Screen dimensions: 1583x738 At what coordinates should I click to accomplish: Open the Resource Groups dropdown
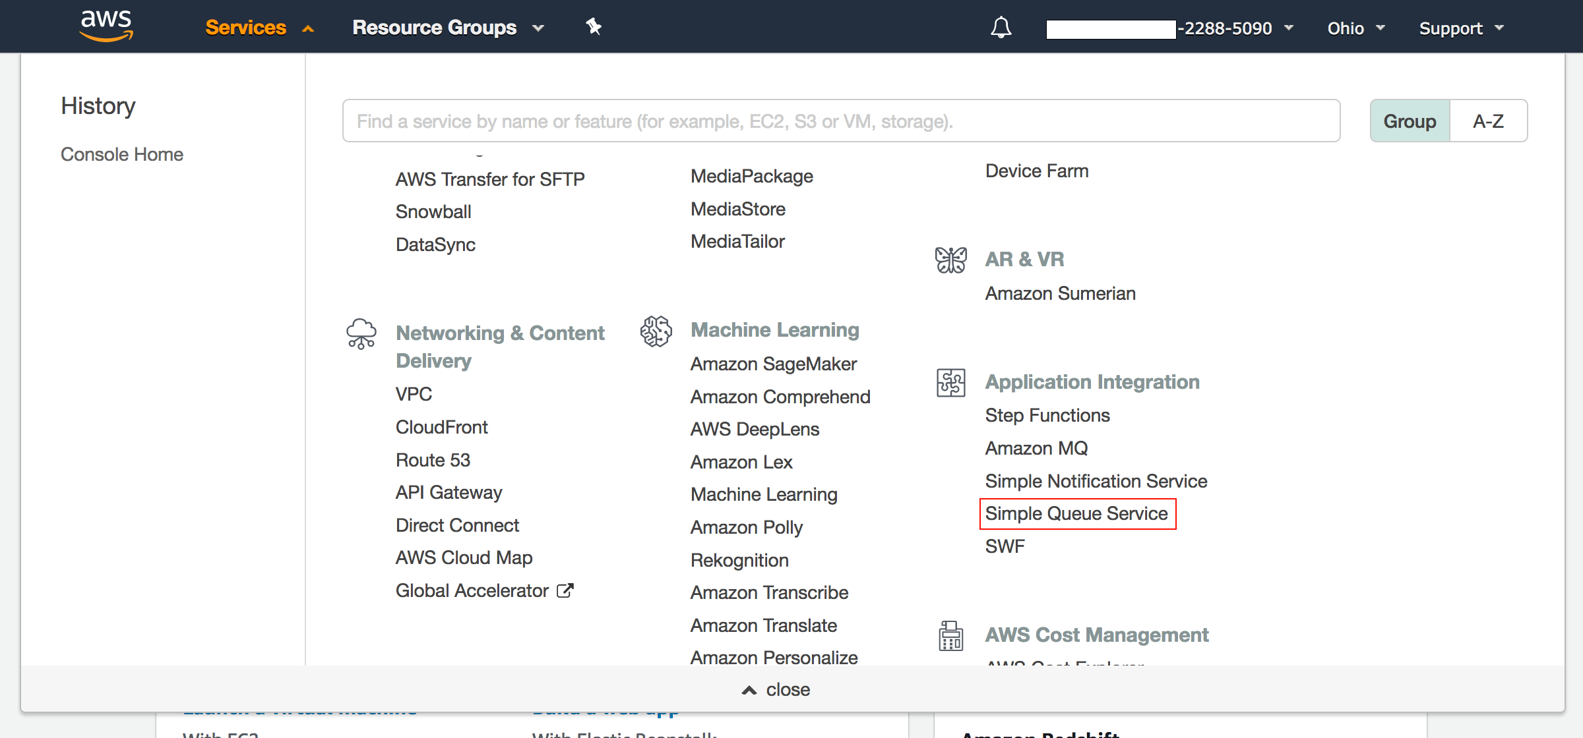(x=447, y=27)
